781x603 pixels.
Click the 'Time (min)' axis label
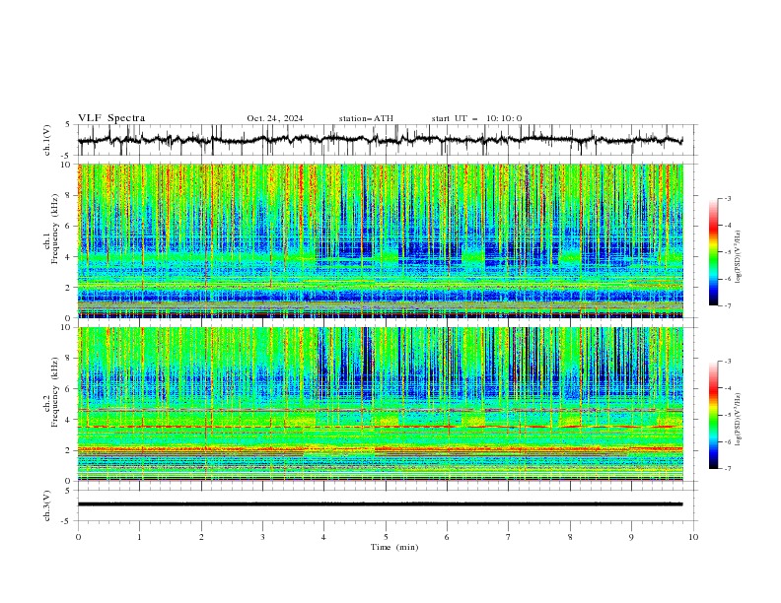(x=394, y=547)
